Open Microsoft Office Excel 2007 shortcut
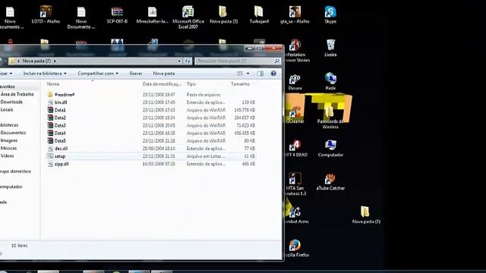This screenshot has height=273, width=486. [188, 17]
